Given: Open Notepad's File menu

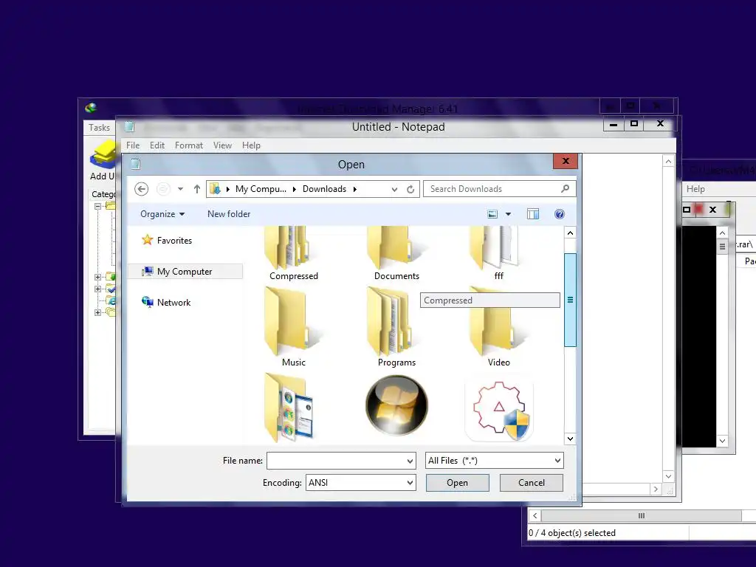Looking at the screenshot, I should 133,145.
